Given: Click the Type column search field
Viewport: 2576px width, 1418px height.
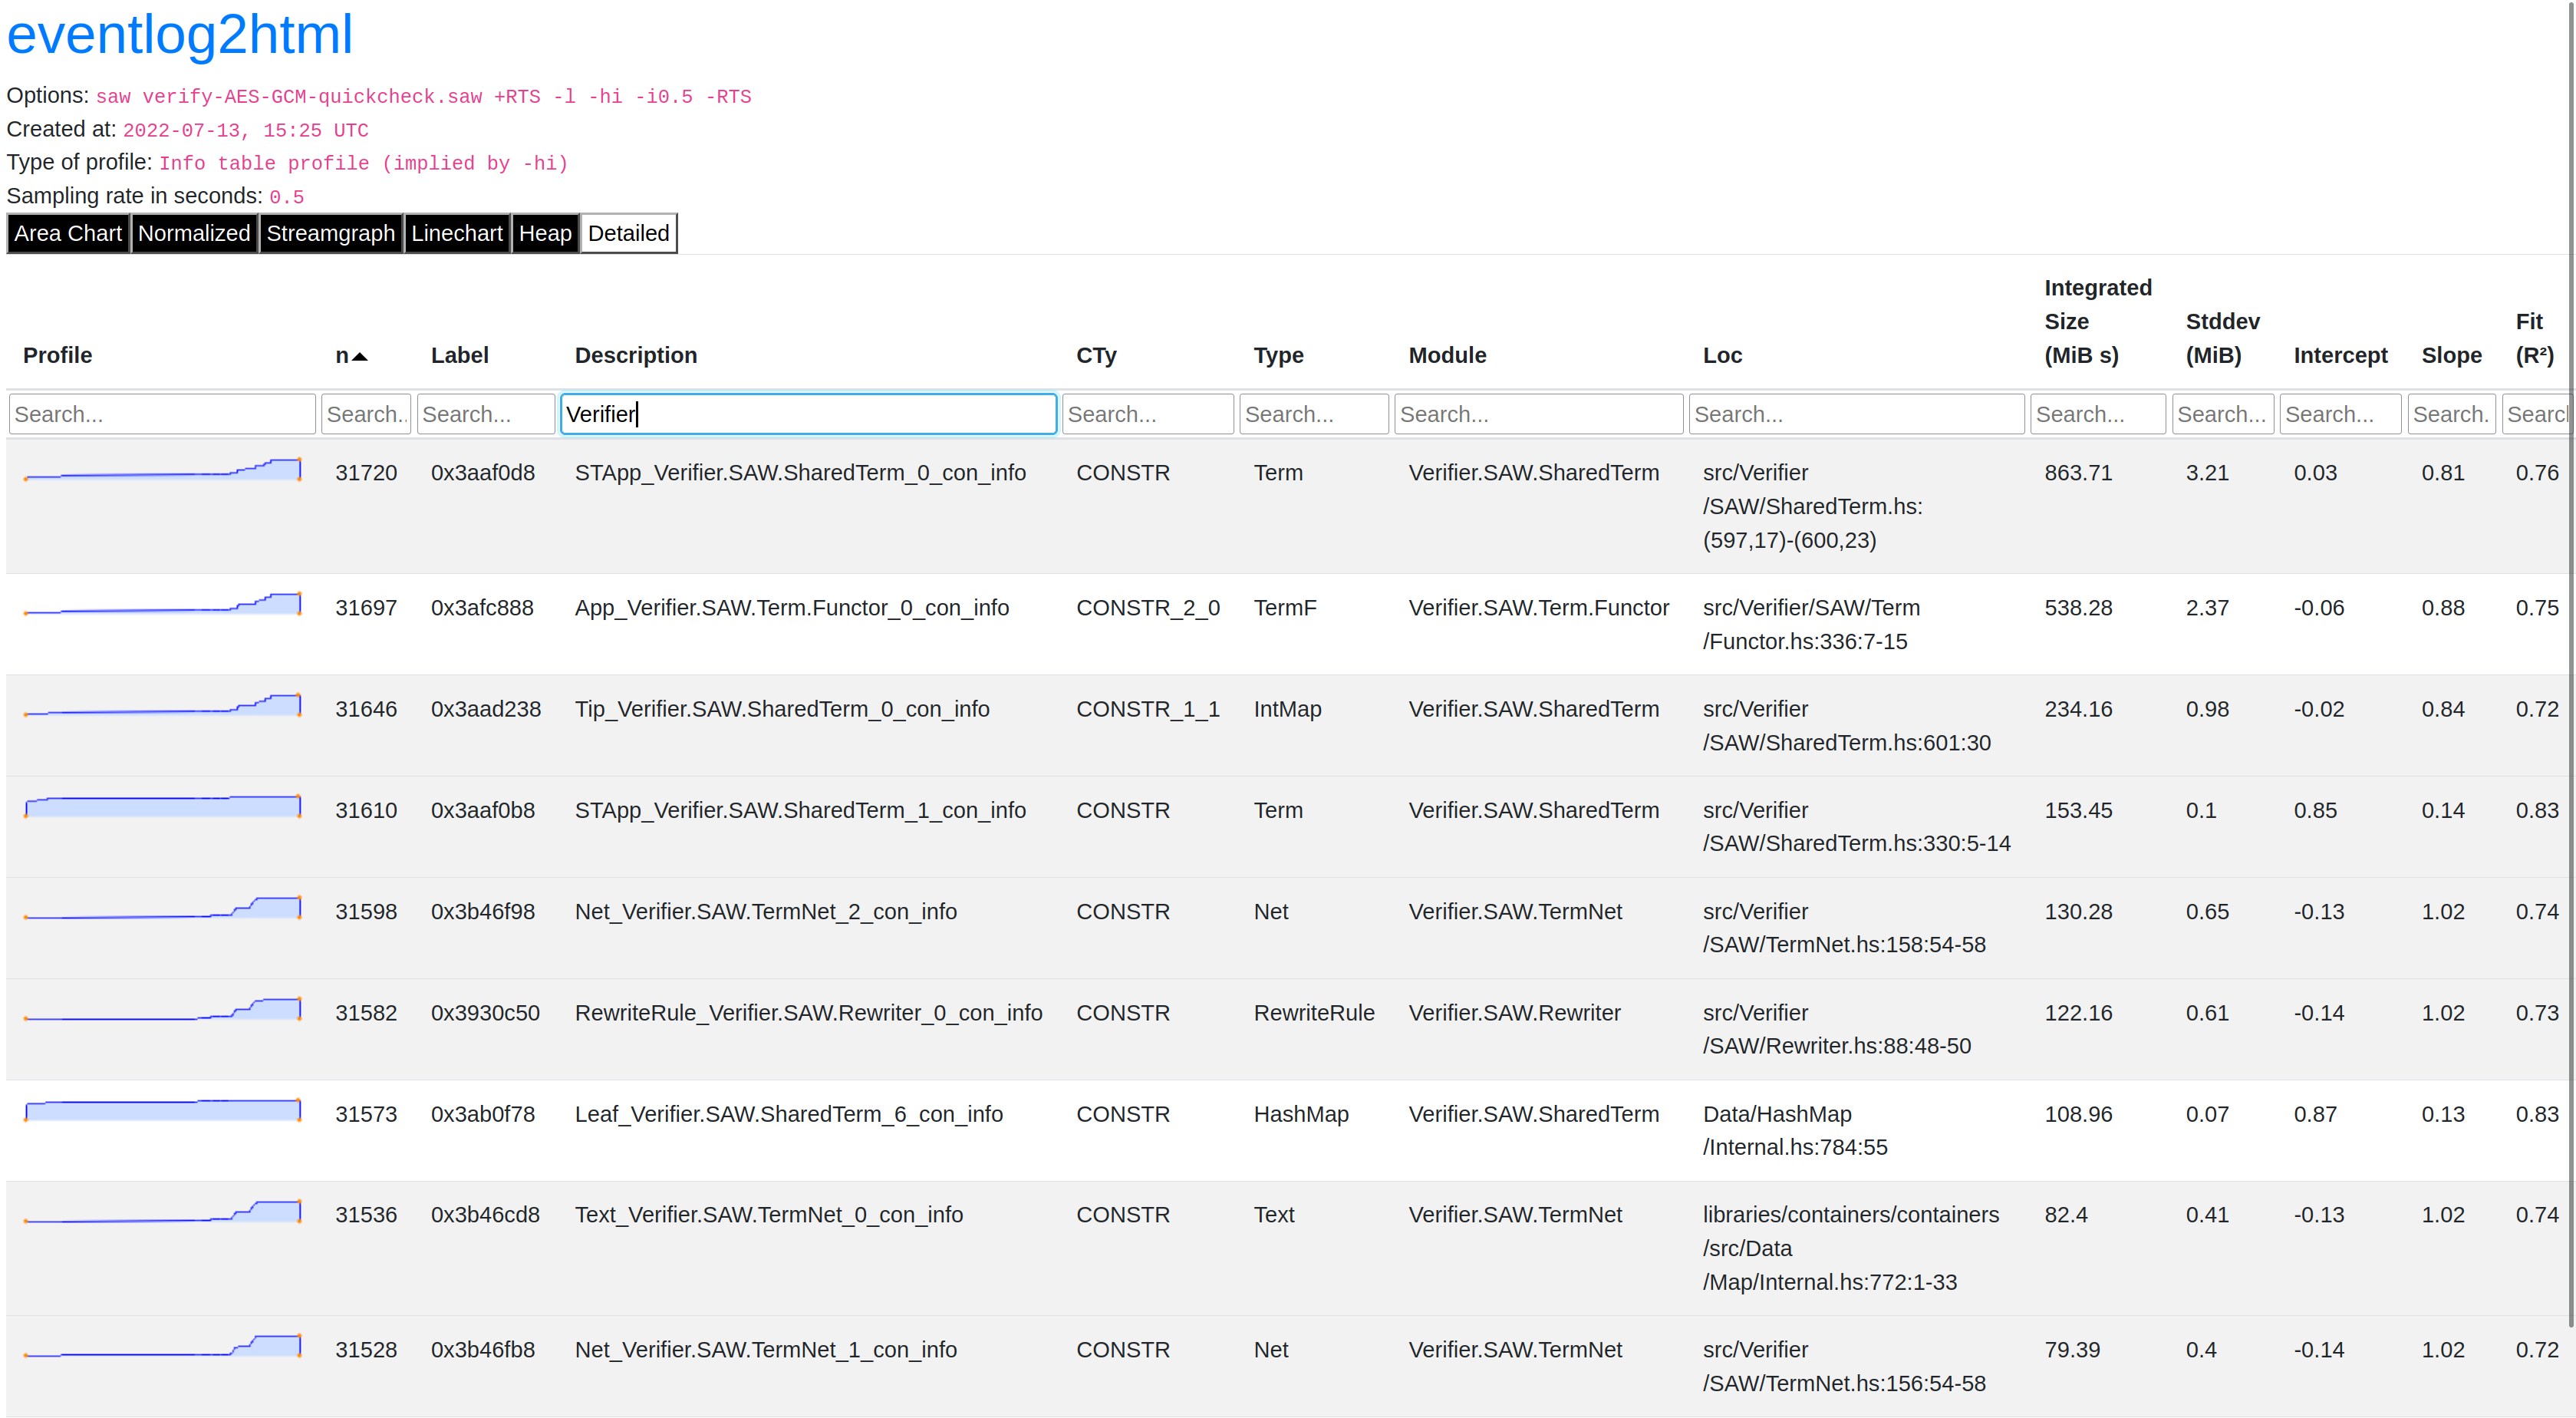Looking at the screenshot, I should (x=1313, y=413).
